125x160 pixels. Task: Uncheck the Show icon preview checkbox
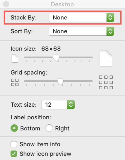tap(14, 154)
